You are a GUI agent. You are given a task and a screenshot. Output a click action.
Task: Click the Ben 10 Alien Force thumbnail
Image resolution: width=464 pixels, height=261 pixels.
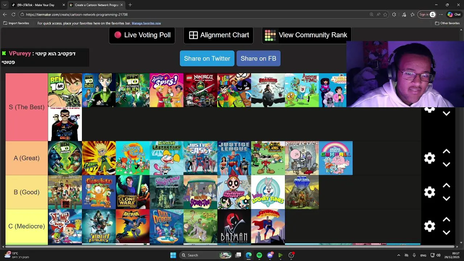click(x=99, y=90)
